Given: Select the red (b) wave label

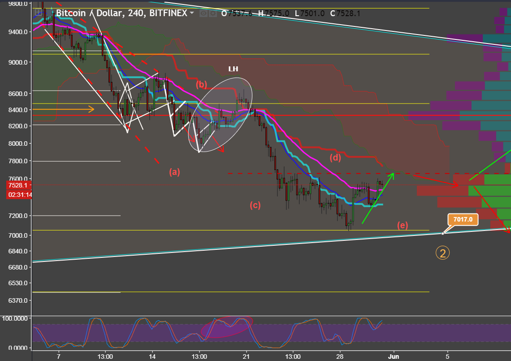Looking at the screenshot, I should click(x=201, y=84).
